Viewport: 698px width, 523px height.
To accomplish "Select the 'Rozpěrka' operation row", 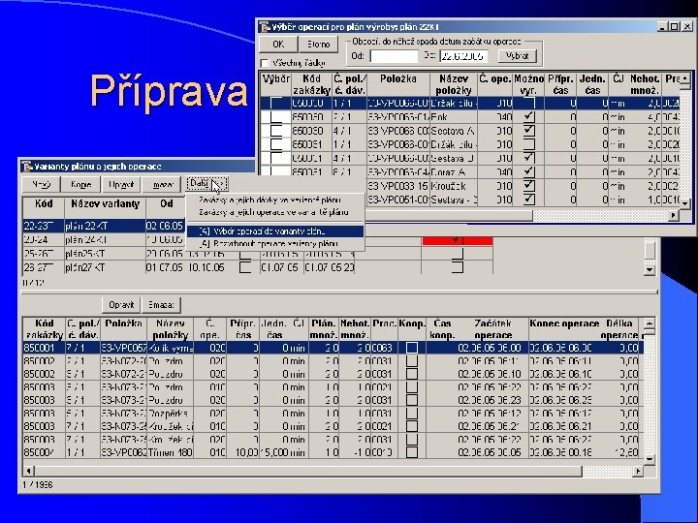I will pos(333,414).
